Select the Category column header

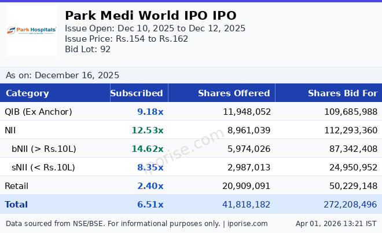click(x=27, y=93)
